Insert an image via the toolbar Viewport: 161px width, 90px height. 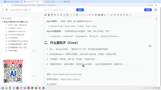pyautogui.click(x=99, y=15)
